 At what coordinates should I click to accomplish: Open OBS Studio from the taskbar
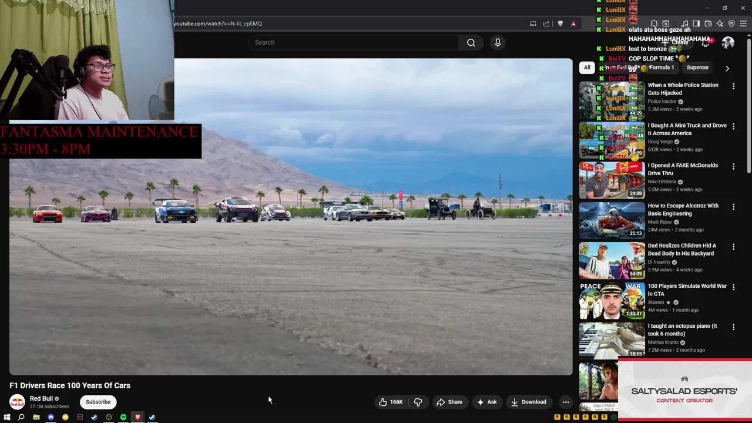coord(109,417)
